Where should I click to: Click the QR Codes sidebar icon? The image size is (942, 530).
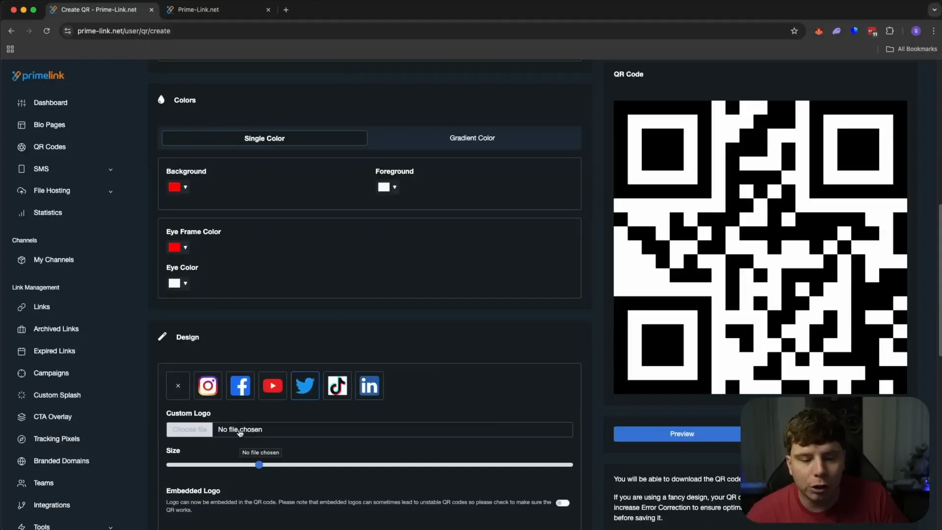click(x=22, y=147)
